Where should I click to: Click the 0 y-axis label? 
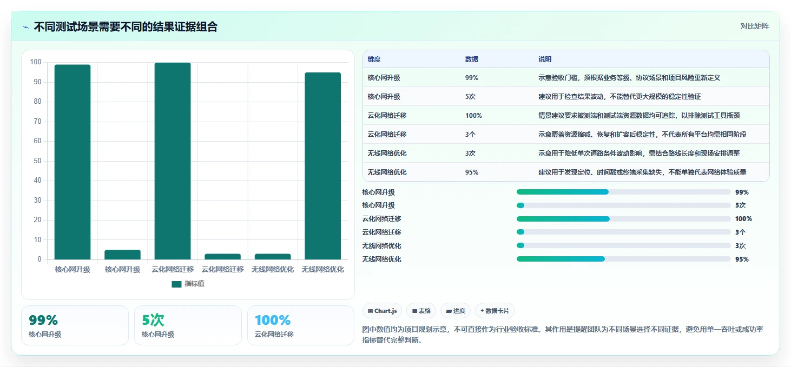click(x=39, y=259)
